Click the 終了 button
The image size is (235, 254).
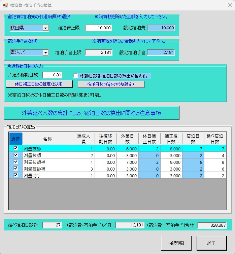click(x=211, y=243)
